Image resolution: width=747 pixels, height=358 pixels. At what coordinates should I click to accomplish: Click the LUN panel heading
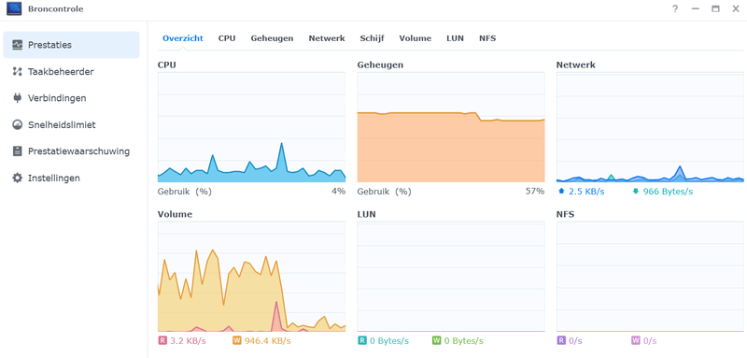[366, 214]
